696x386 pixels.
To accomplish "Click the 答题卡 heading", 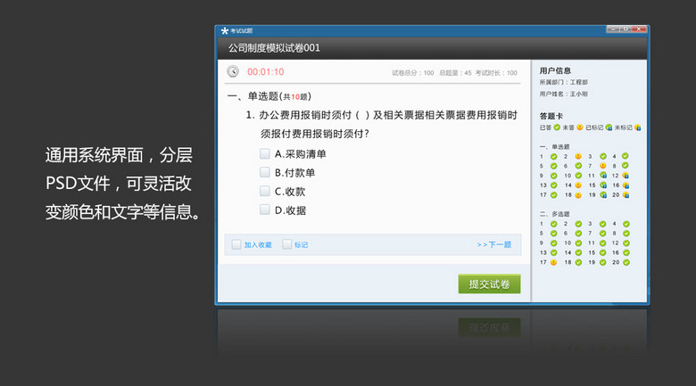I will click(x=551, y=116).
